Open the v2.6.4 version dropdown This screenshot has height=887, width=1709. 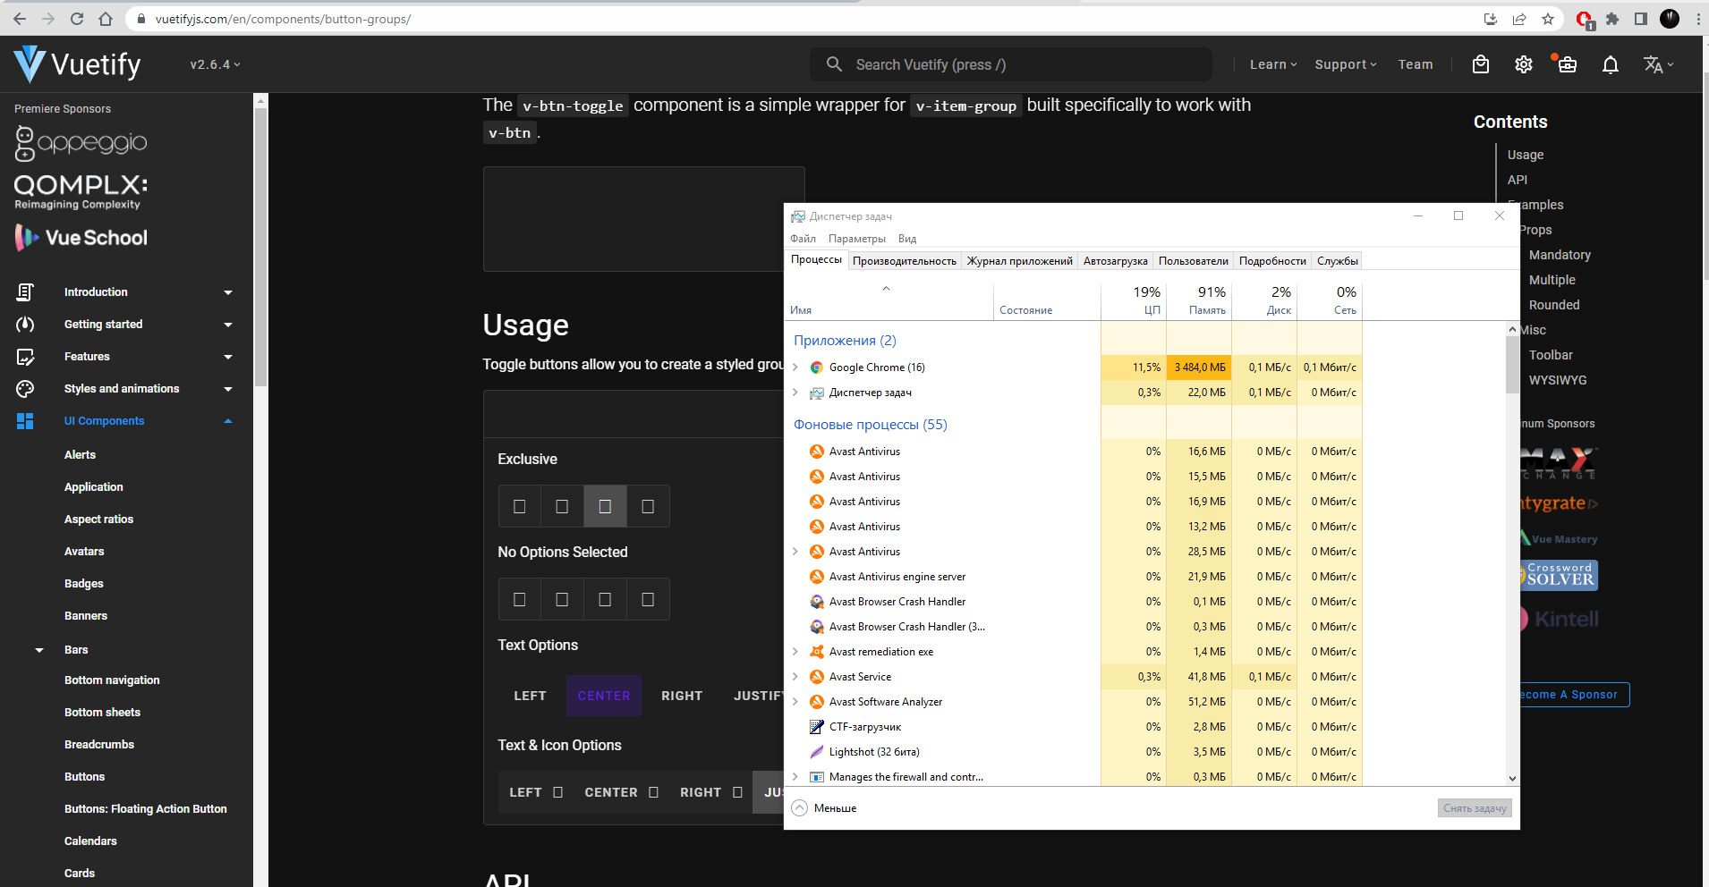pyautogui.click(x=215, y=64)
